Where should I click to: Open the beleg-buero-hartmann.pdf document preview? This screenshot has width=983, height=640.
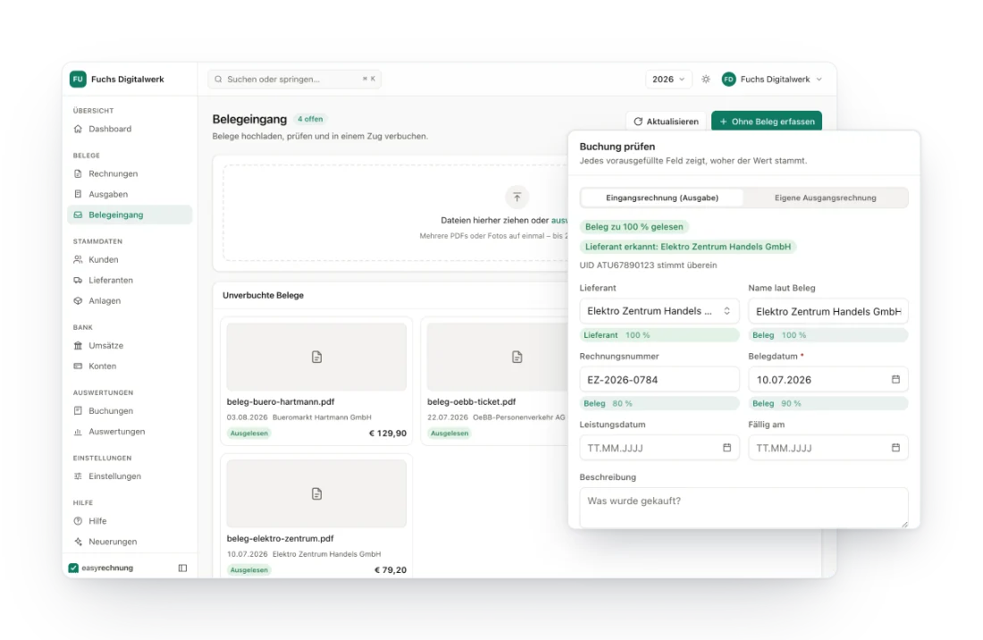[x=316, y=357]
